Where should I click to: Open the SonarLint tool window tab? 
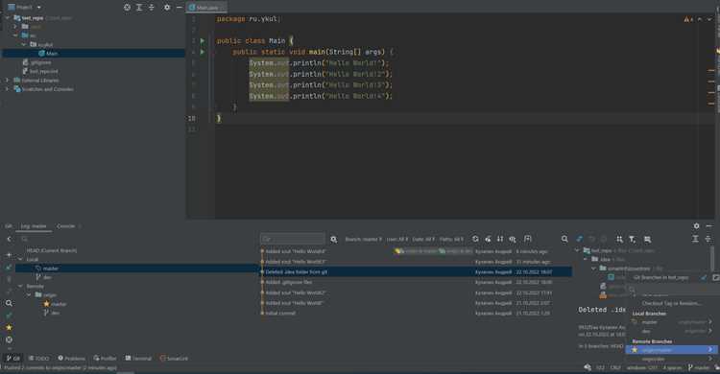174,359
